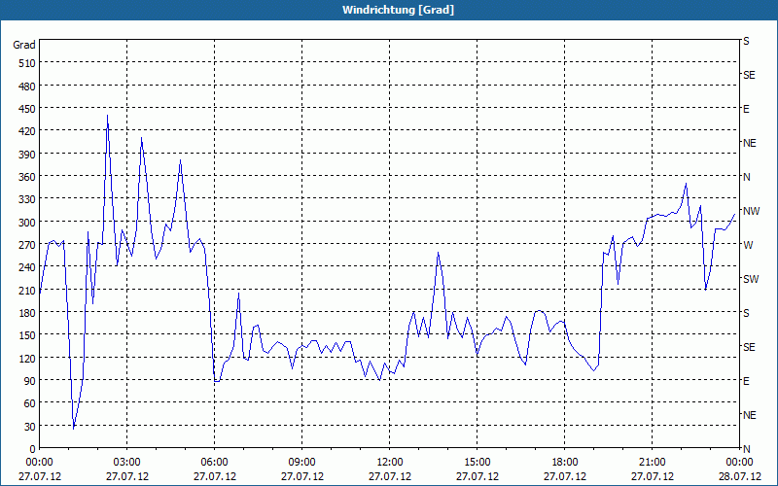
Task: Select the NW compass label on right axis
Action: [x=750, y=211]
